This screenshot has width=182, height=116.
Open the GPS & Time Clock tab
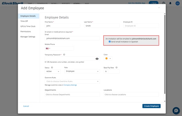(x=28, y=26)
